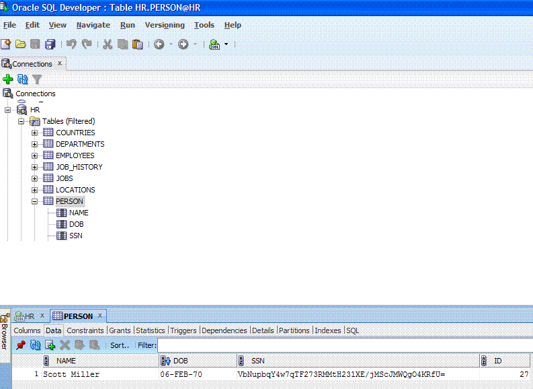533x389 pixels.
Task: Delete selected row with red X icon
Action: tap(65, 345)
